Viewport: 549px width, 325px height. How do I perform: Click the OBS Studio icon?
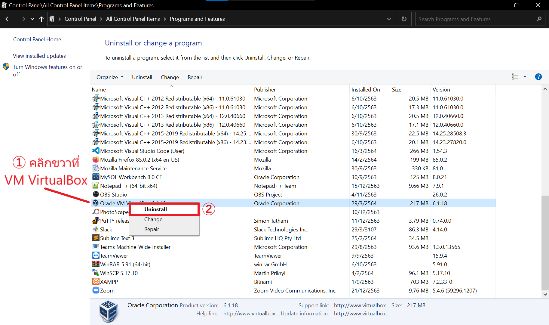[x=96, y=194]
